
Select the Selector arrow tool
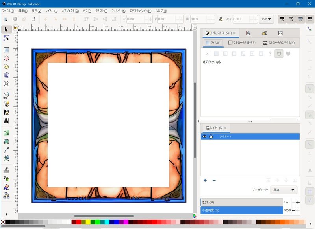click(6, 29)
